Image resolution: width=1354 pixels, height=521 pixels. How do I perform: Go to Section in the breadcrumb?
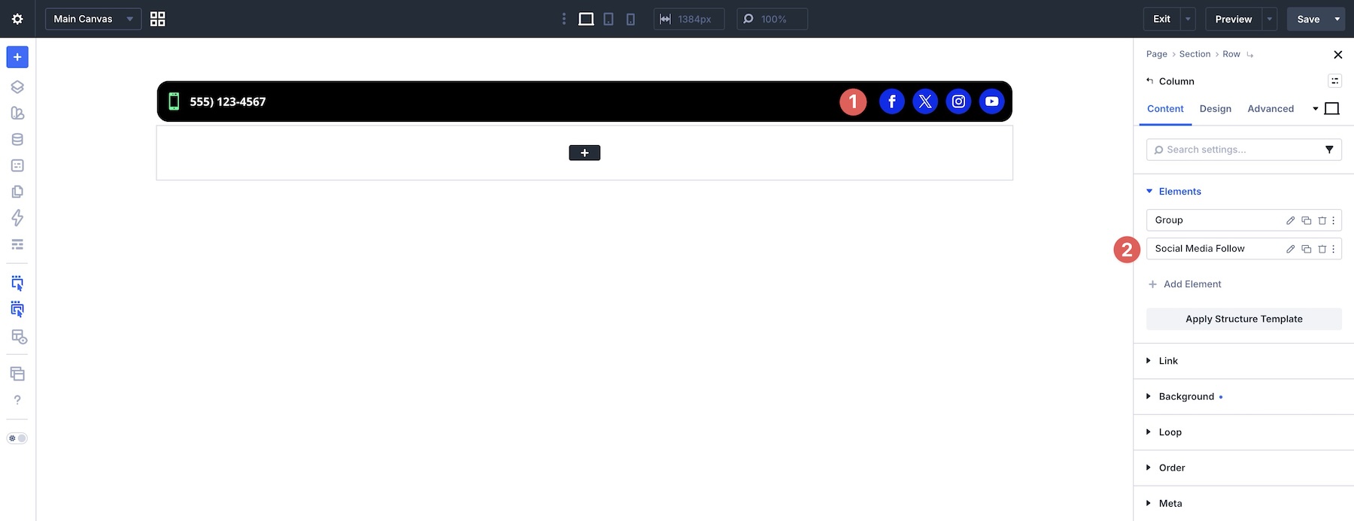tap(1195, 54)
